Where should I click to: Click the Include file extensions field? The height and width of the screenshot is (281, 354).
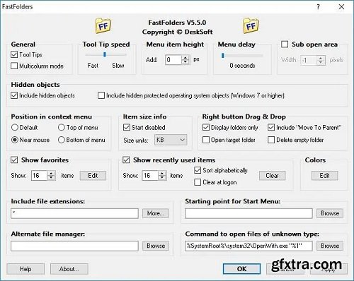[x=74, y=213]
